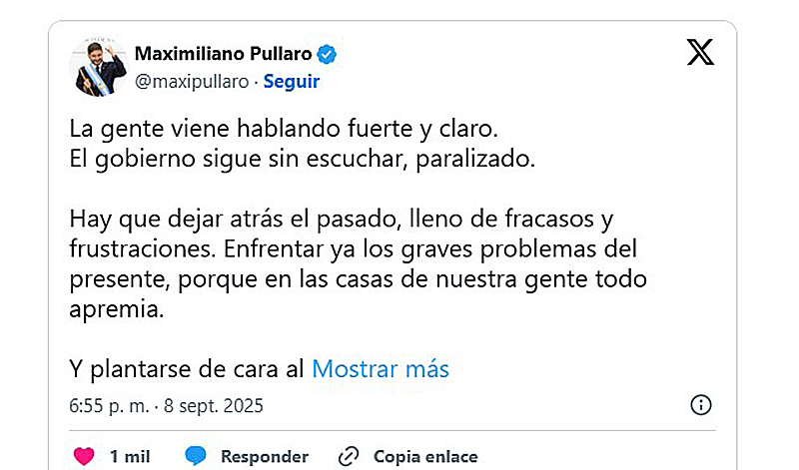Click the Maximiliano Pullaro display name
The height and width of the screenshot is (470, 799).
[x=222, y=53]
